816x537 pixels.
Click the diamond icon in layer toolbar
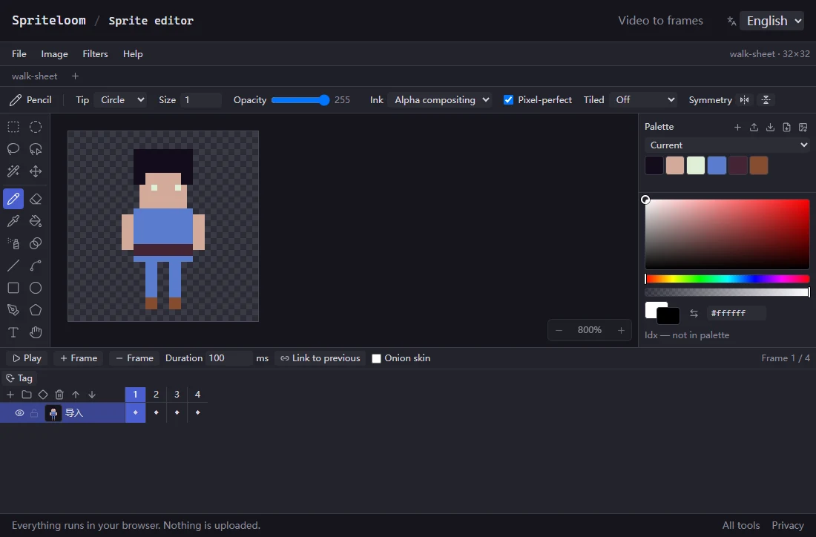click(x=43, y=395)
